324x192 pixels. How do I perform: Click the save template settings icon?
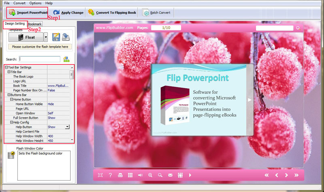[x=56, y=37]
